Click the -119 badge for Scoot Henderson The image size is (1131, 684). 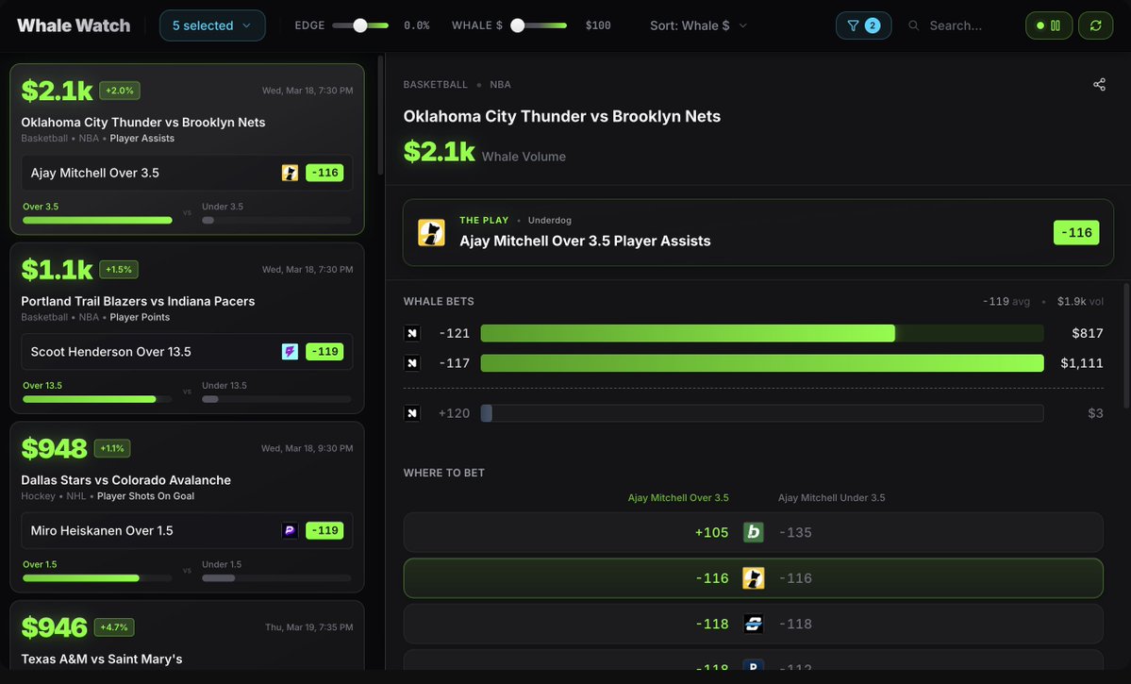[x=324, y=351]
